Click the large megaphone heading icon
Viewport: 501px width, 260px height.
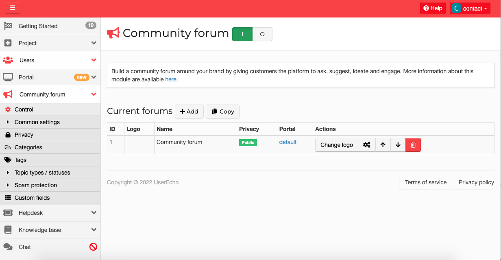click(x=113, y=33)
